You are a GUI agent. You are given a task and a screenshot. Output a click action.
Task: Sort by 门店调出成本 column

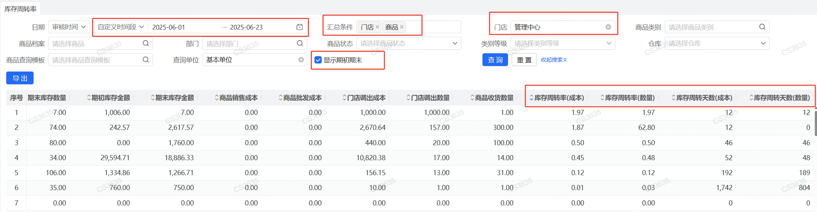pos(344,98)
